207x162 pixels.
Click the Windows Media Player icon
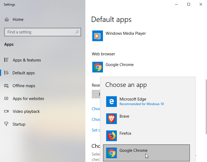(98, 36)
